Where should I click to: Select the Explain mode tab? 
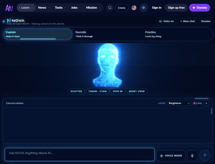pyautogui.click(x=37, y=34)
